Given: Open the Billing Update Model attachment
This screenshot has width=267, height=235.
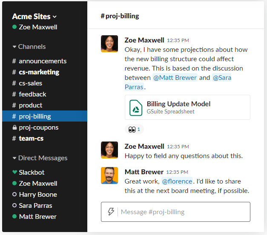Looking at the screenshot, I should [187, 108].
